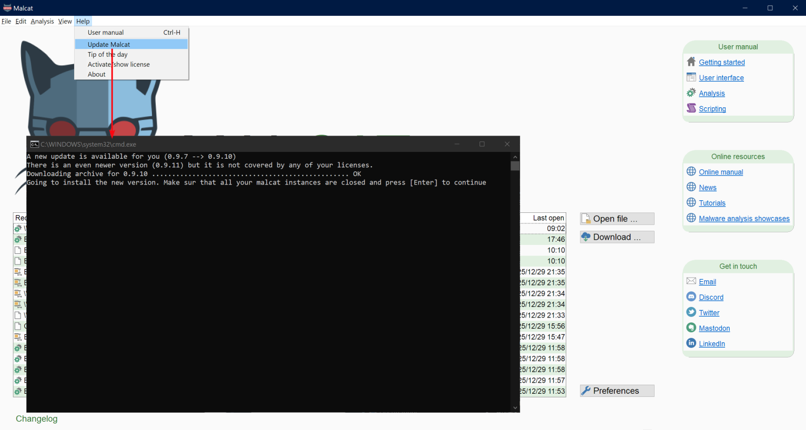Choose Tip of the day

click(109, 54)
